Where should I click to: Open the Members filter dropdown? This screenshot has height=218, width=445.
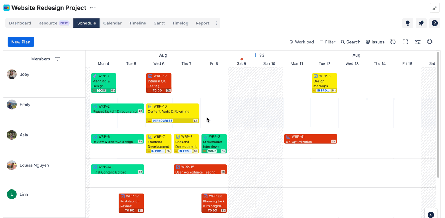pyautogui.click(x=57, y=59)
